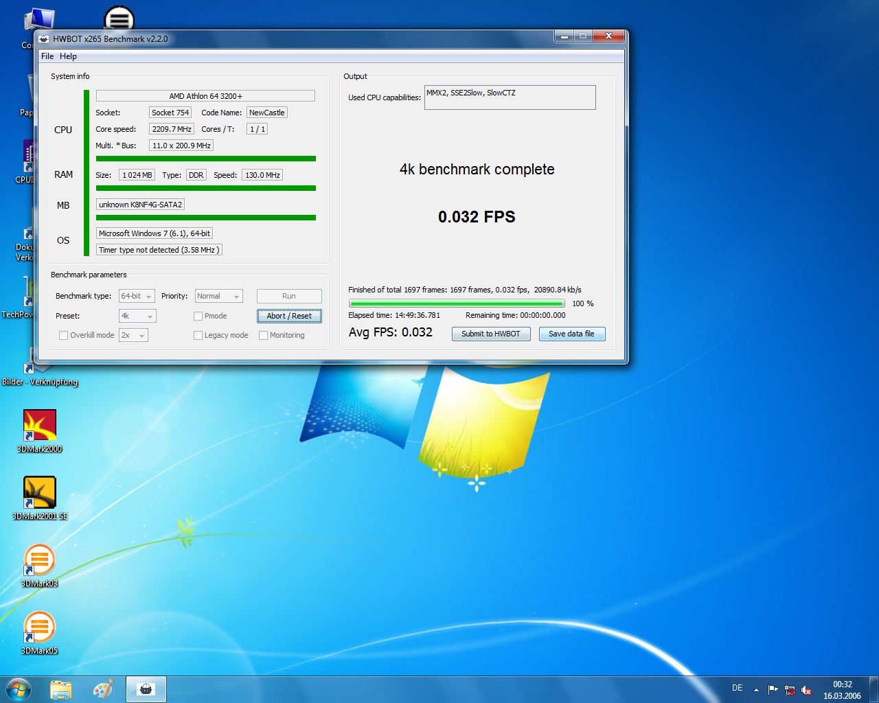
Task: Open the Help menu
Action: tap(68, 56)
